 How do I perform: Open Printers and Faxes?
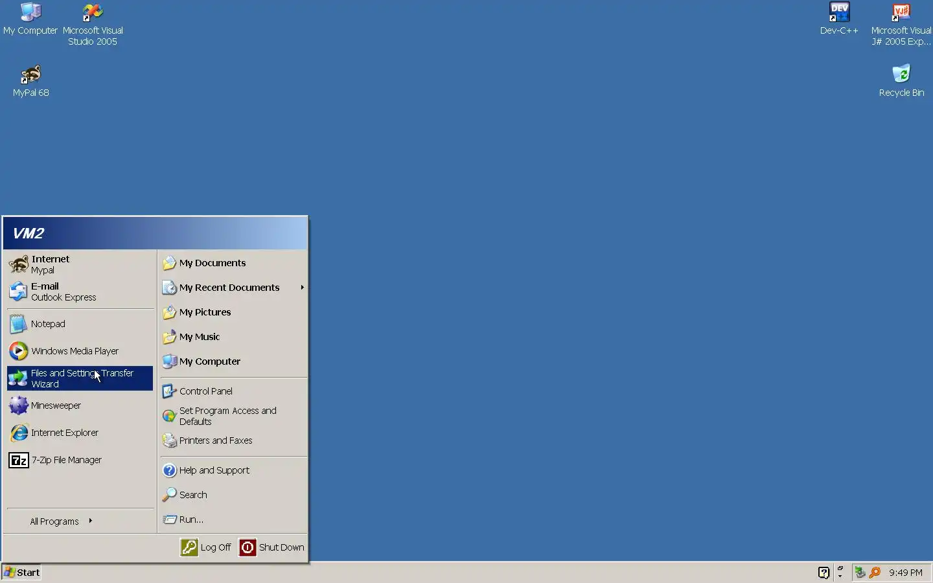pos(234,440)
